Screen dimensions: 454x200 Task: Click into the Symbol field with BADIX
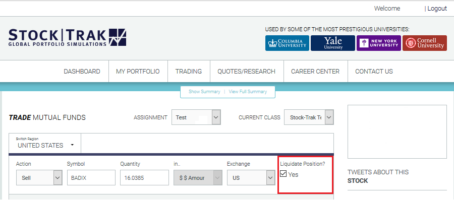(91, 178)
